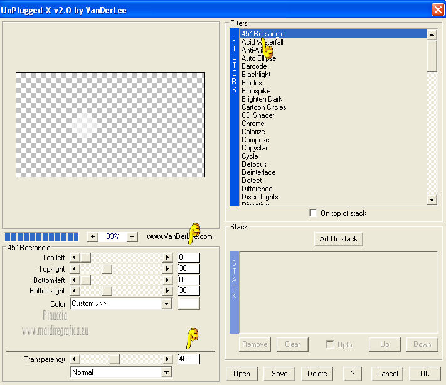Click the checkerboard preview image
The height and width of the screenshot is (385, 446).
110,125
